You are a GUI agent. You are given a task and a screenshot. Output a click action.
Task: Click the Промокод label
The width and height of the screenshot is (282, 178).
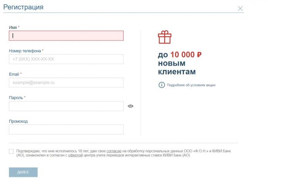[18, 121]
